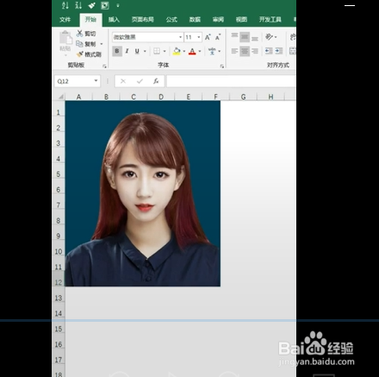Click the Decrease Indent icon

click(269, 51)
